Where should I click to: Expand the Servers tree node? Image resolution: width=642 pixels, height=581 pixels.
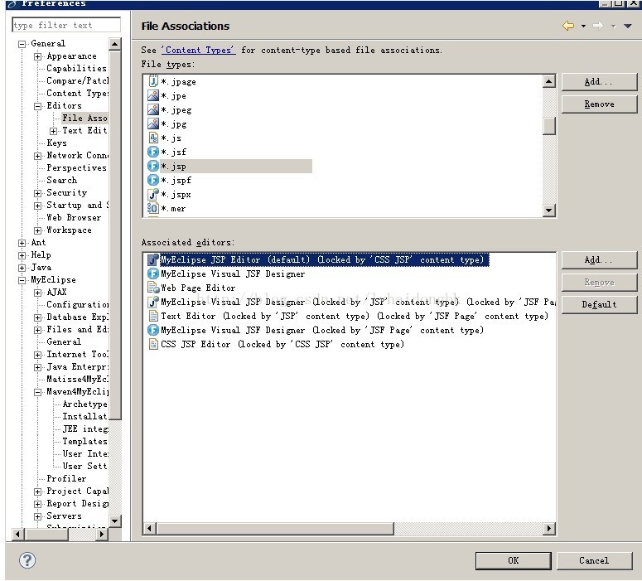[37, 516]
